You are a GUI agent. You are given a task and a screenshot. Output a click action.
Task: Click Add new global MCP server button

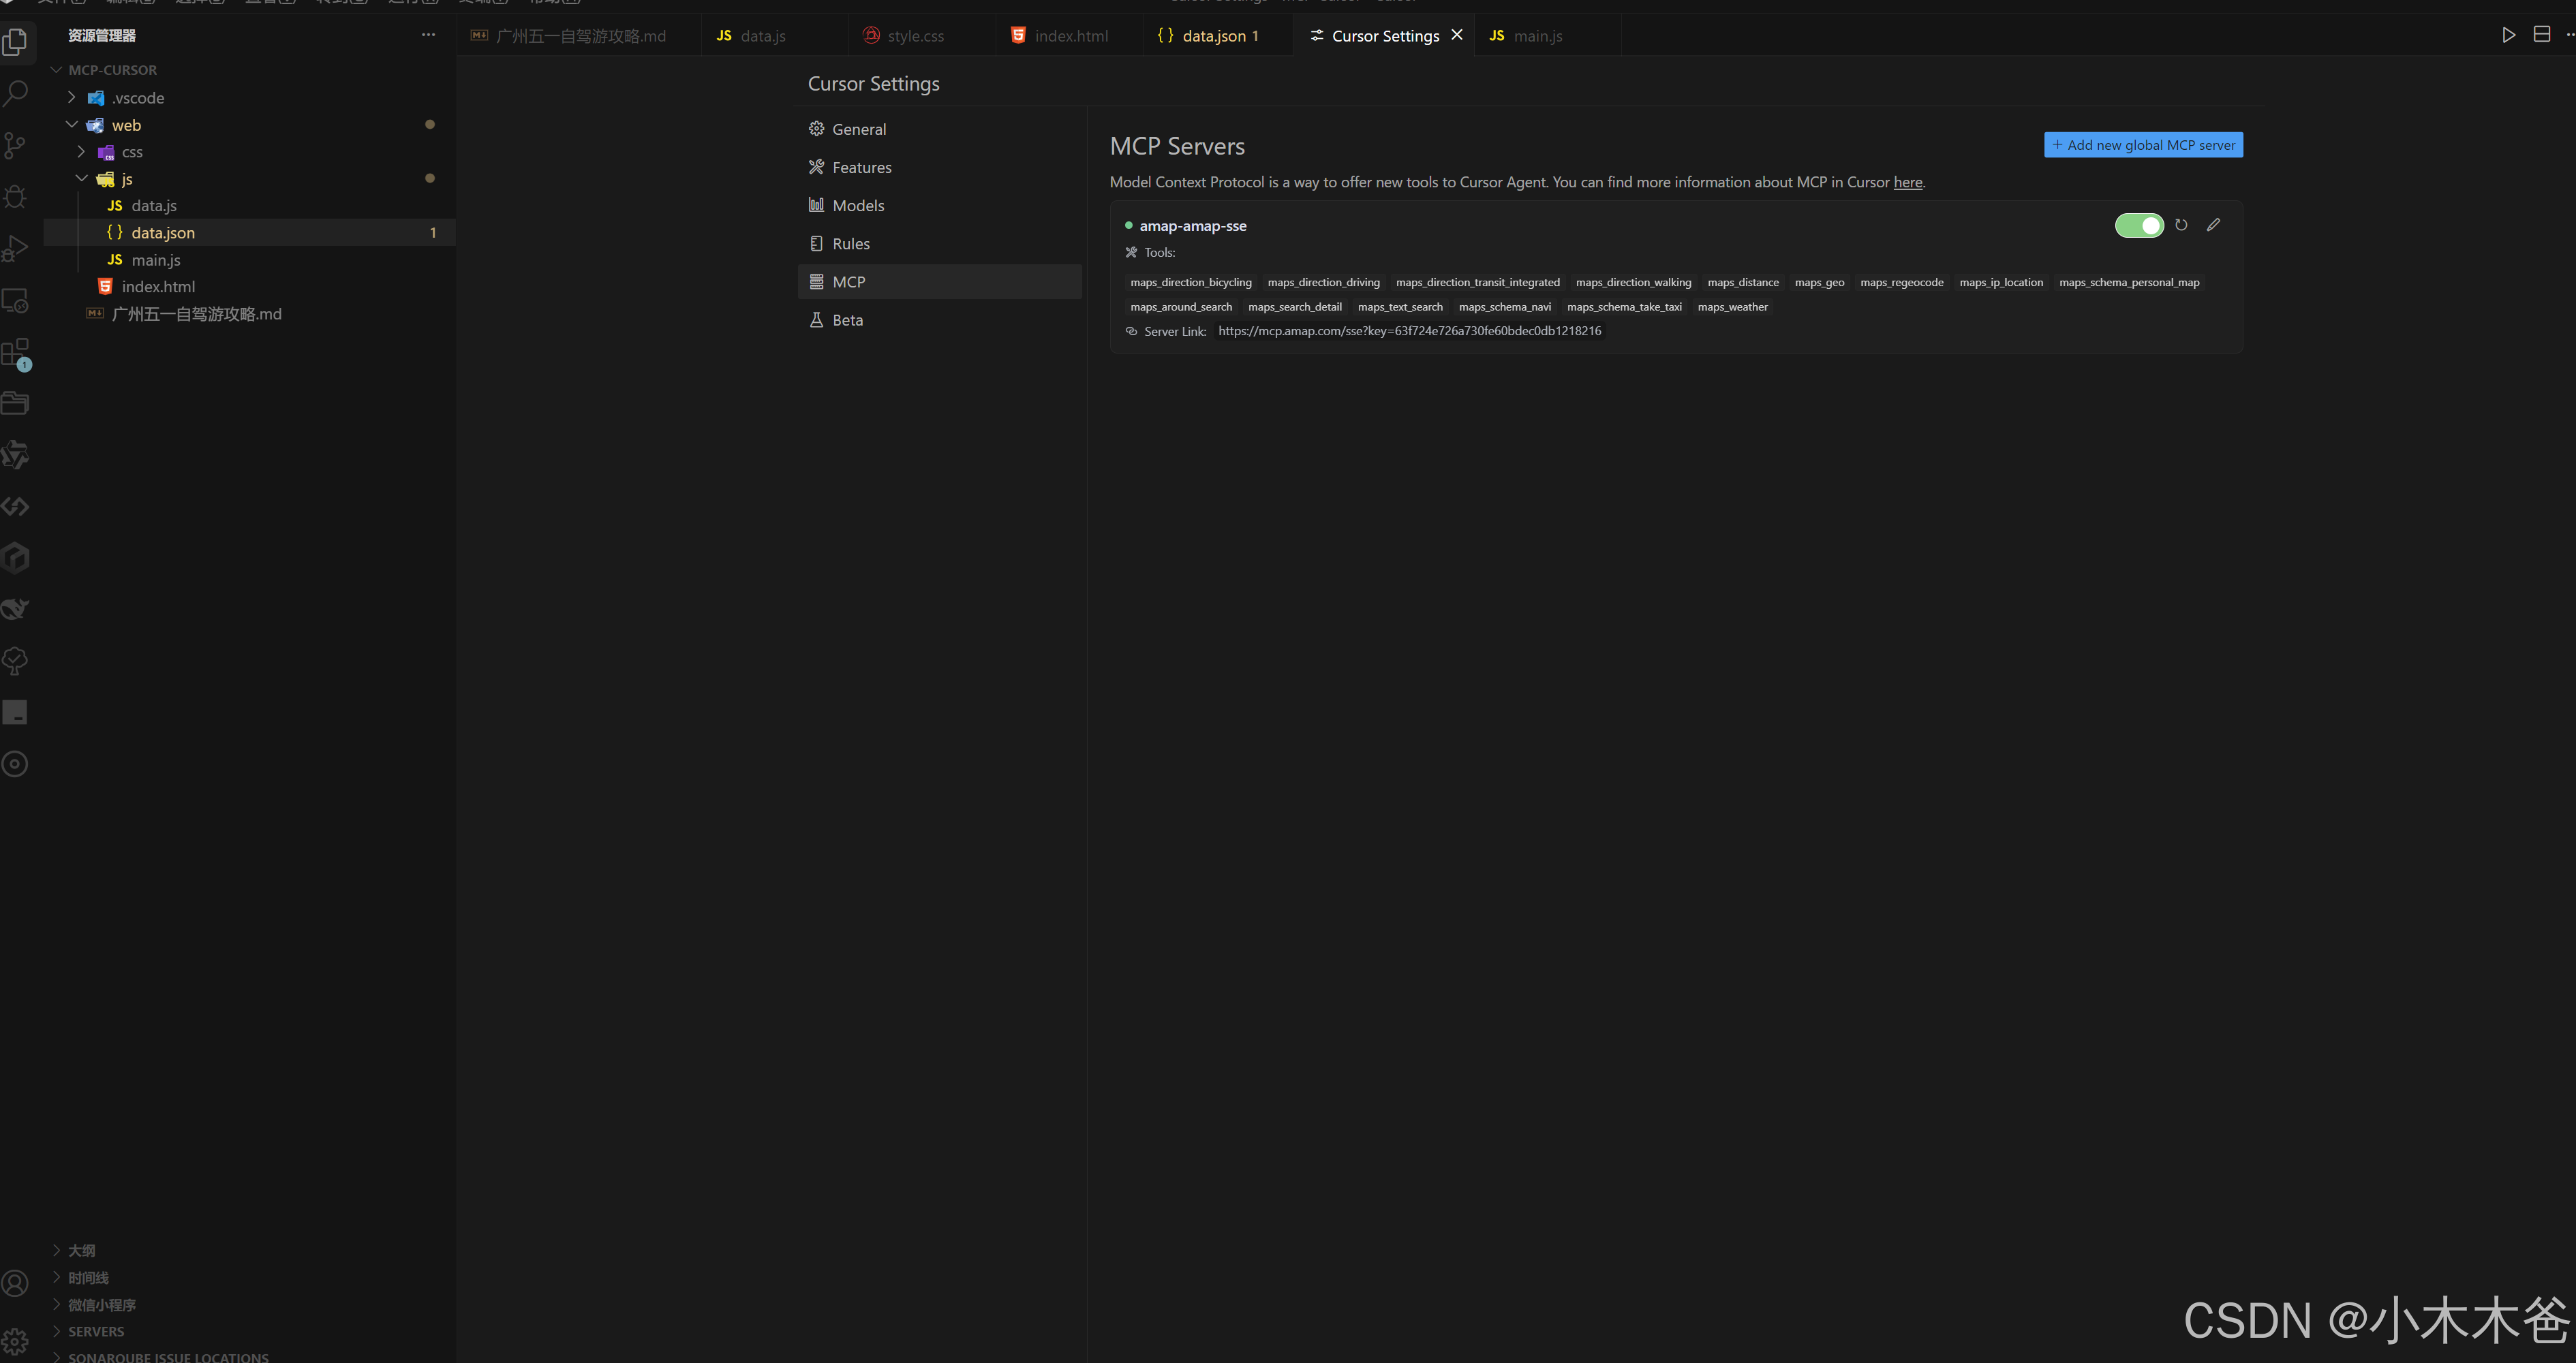point(2143,145)
